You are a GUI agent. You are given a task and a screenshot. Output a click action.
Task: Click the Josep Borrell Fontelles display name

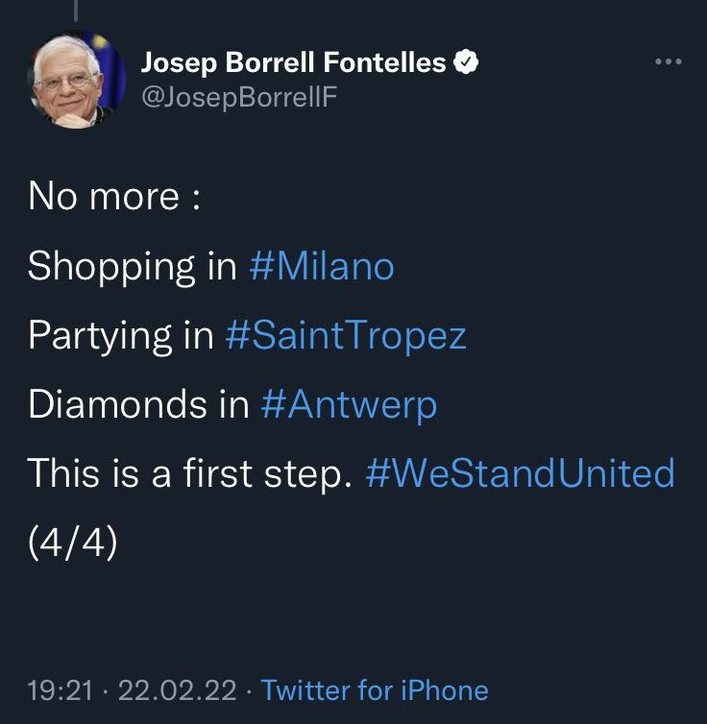(293, 63)
